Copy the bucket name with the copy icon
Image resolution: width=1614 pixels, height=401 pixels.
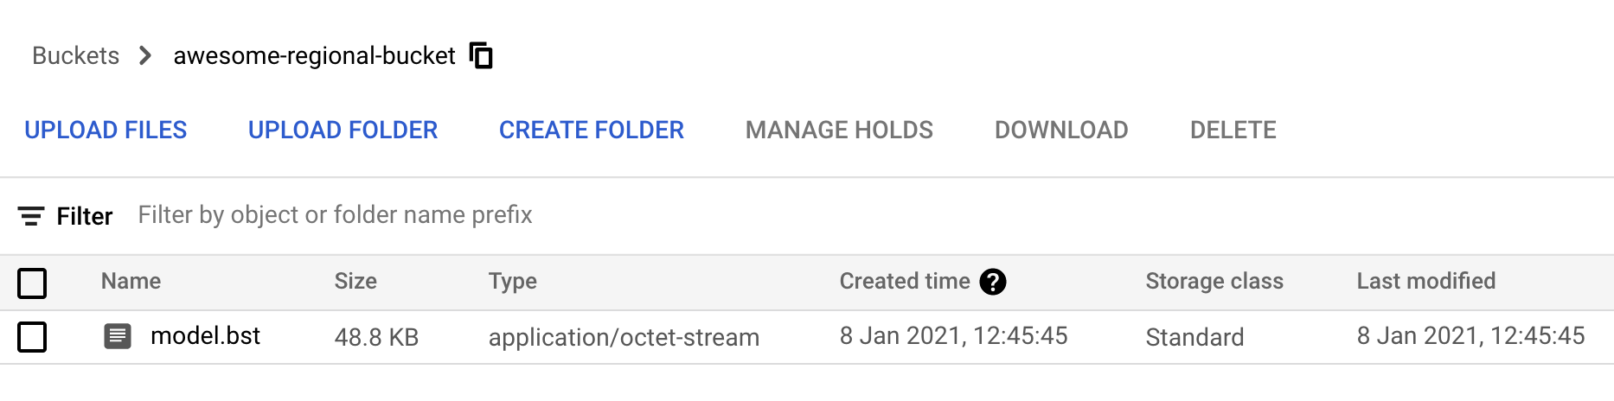point(481,55)
